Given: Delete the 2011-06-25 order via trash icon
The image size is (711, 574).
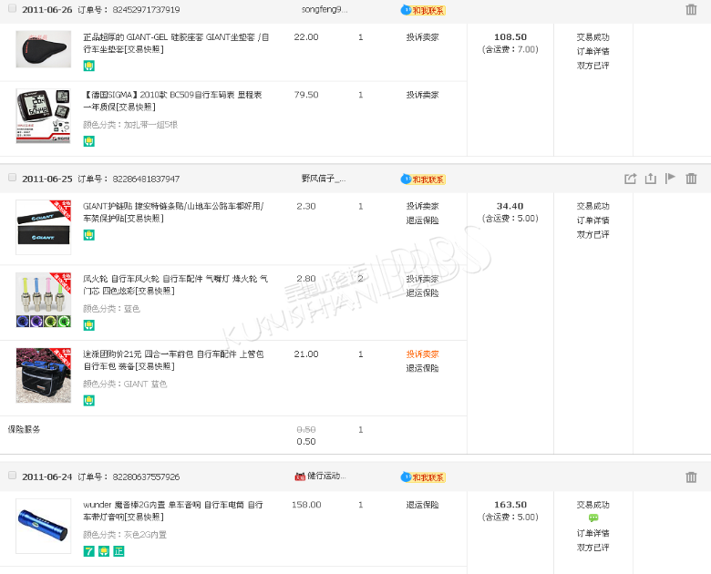Looking at the screenshot, I should [x=691, y=179].
